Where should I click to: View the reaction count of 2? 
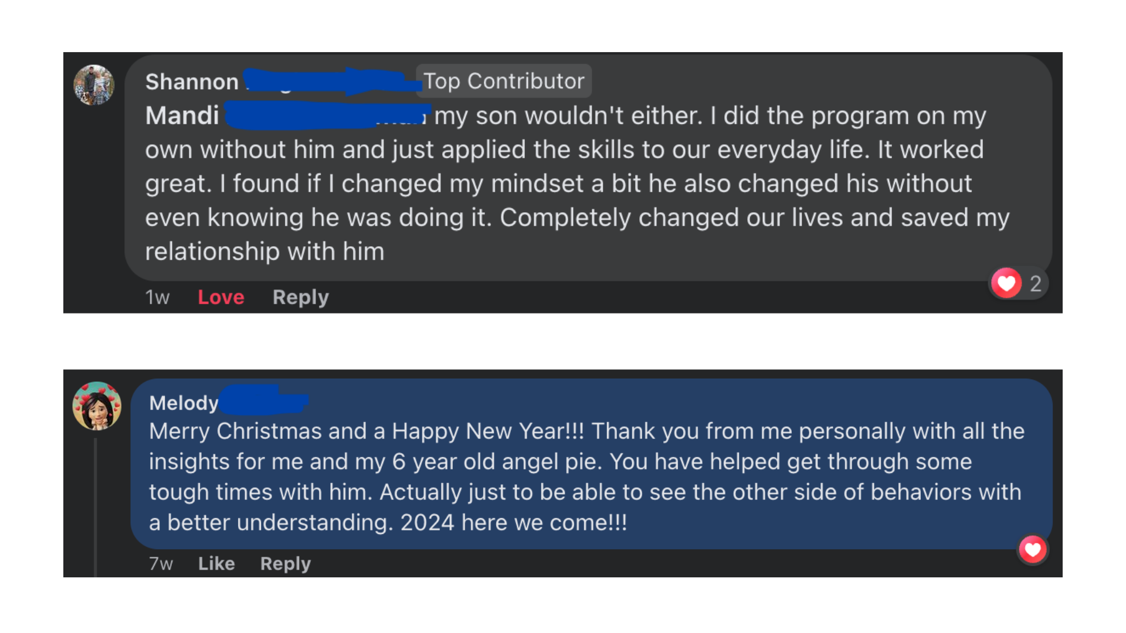[x=1035, y=284]
